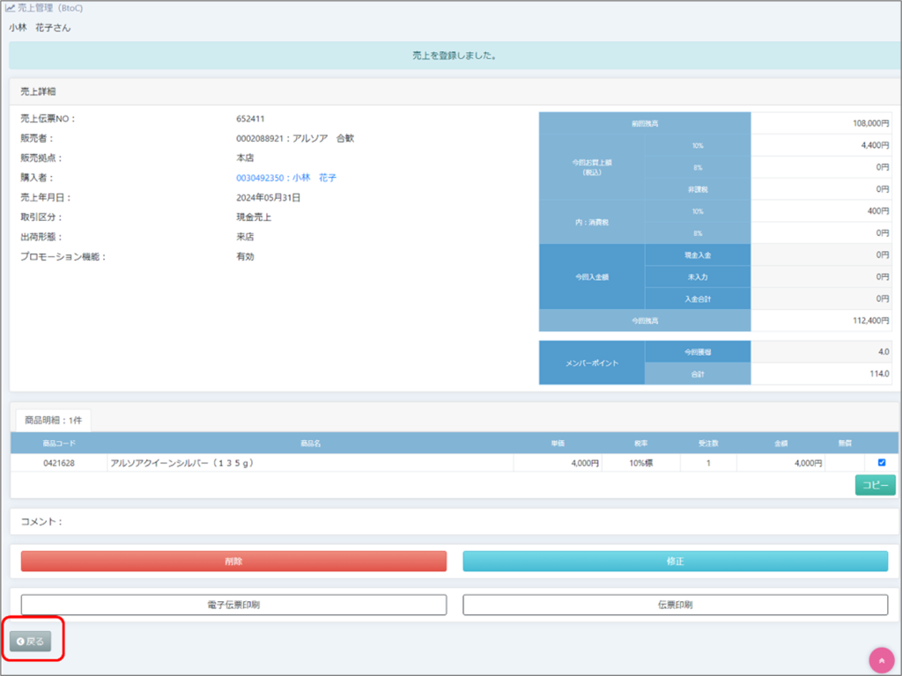Click the red 削除 button
This screenshot has width=902, height=676.
233,561
